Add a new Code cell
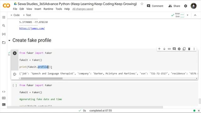This screenshot has width=201, height=113. click(15, 15)
